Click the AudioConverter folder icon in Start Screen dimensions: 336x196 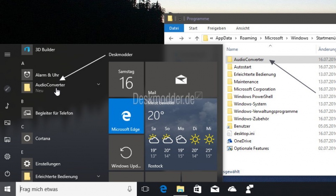[27, 87]
